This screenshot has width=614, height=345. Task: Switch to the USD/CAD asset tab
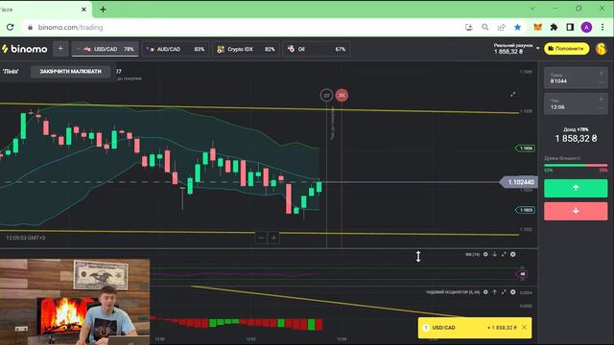[105, 49]
